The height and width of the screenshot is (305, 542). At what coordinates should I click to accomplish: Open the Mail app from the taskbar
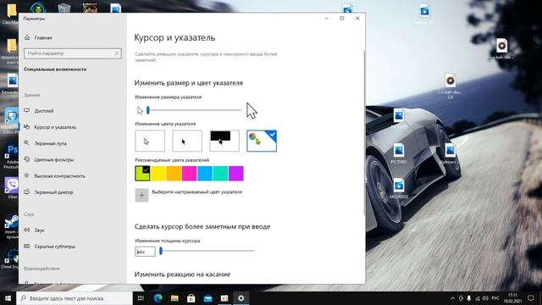point(207,298)
